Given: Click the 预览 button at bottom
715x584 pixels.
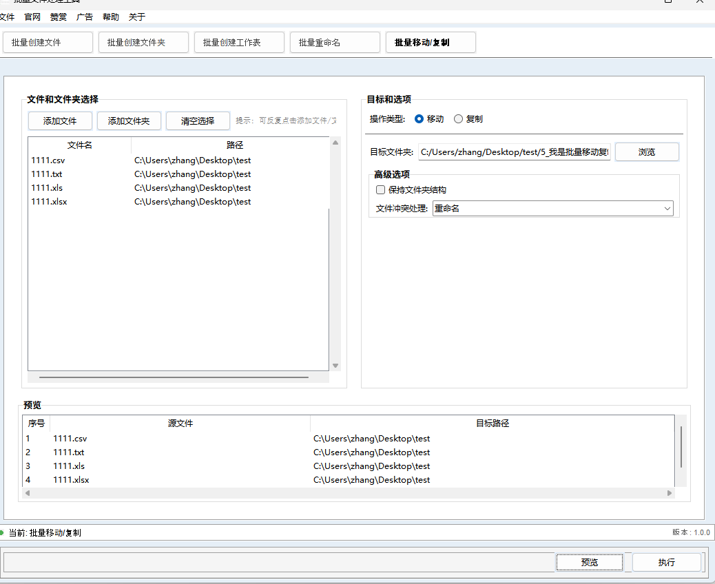Looking at the screenshot, I should coord(589,562).
